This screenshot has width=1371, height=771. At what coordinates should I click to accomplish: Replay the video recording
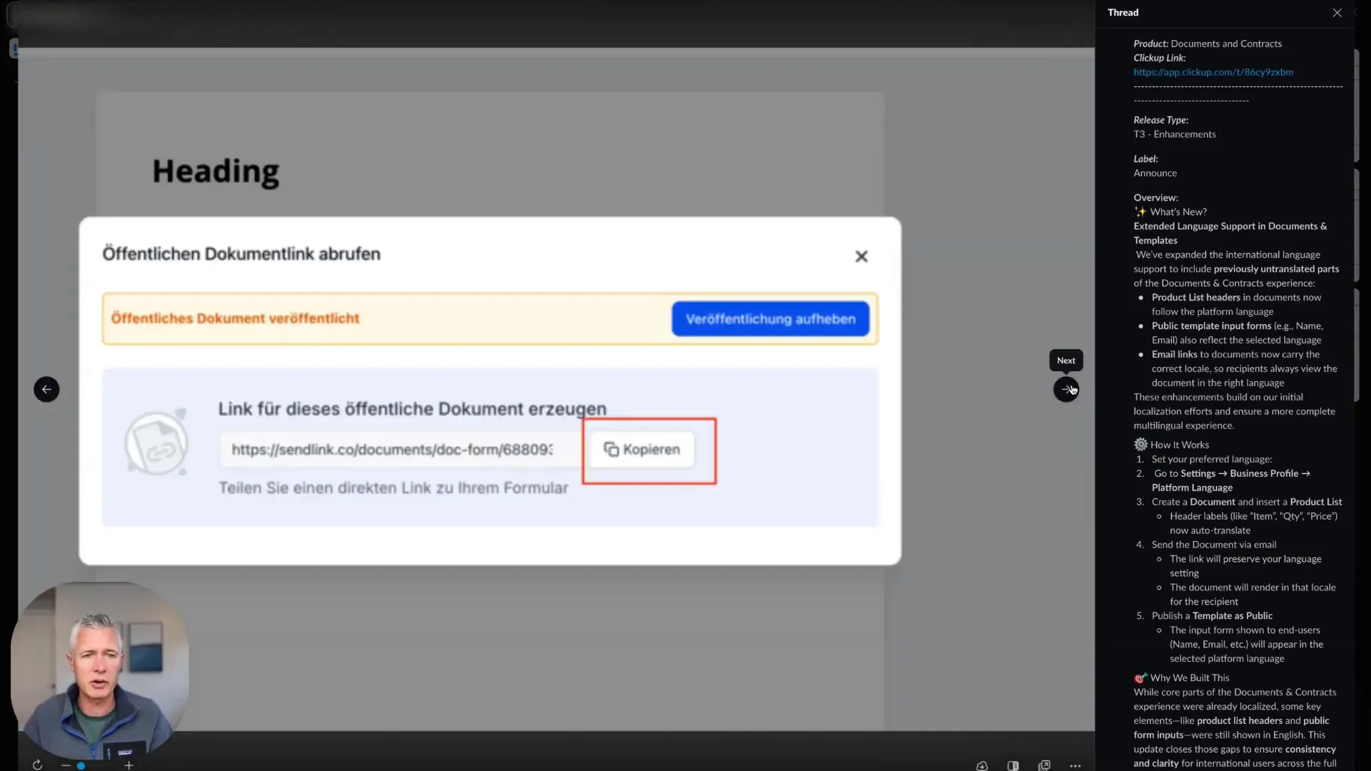coord(37,765)
